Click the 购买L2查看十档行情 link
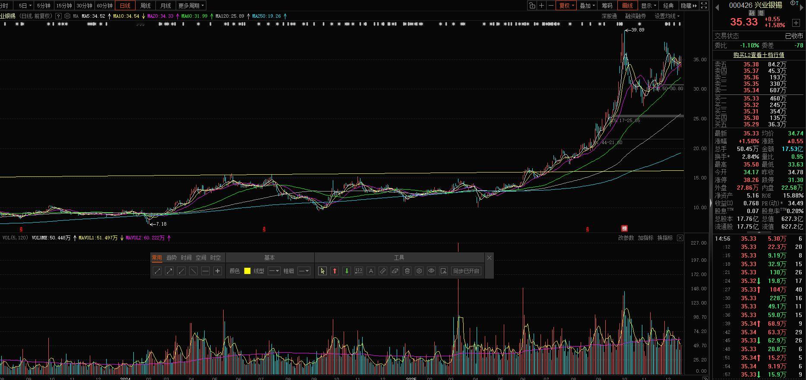The image size is (806, 380). pyautogui.click(x=759, y=55)
